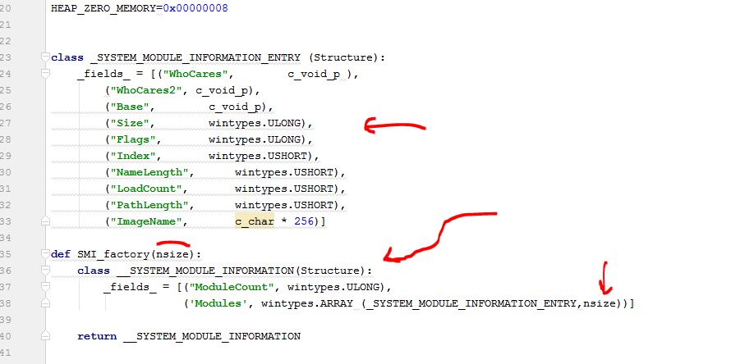Click the nsize parameter in SMI_factory definition

(x=172, y=255)
